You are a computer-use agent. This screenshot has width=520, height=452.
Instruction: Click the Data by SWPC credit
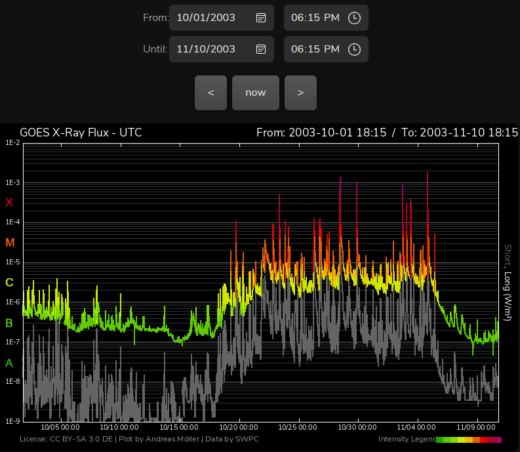[232, 439]
